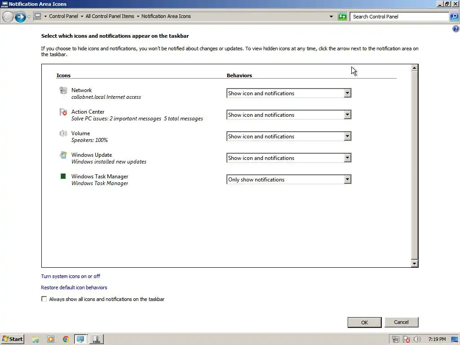Go to All Control Panel Items breadcrumb
Viewport: 460px width, 345px height.
pos(110,16)
